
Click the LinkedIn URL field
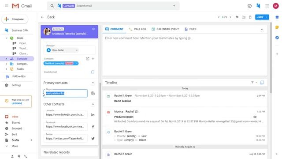(66, 115)
